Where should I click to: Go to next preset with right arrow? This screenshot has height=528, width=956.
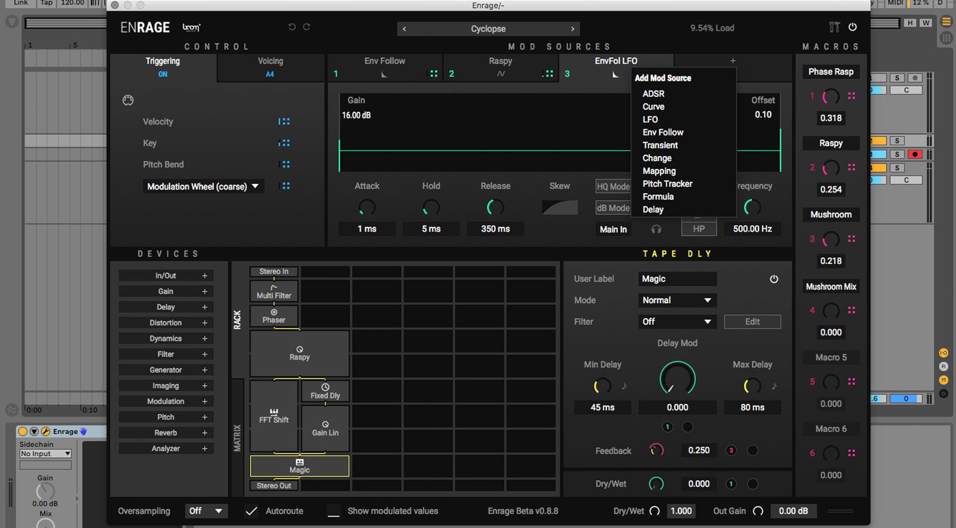pyautogui.click(x=572, y=29)
